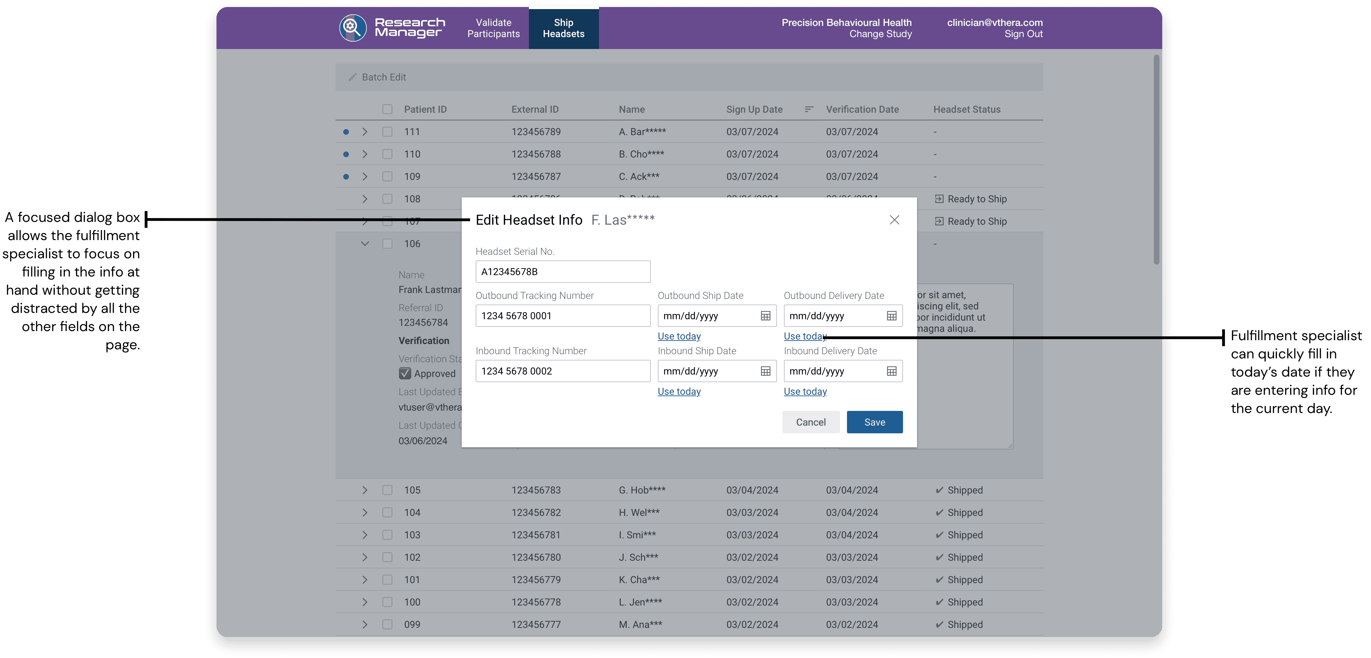
Task: Open calendar picker for Outbound Delivery Date
Action: point(891,316)
